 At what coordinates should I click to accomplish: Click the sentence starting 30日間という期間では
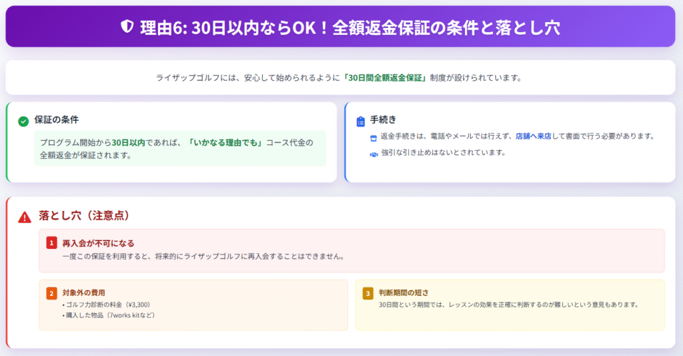[x=509, y=305]
